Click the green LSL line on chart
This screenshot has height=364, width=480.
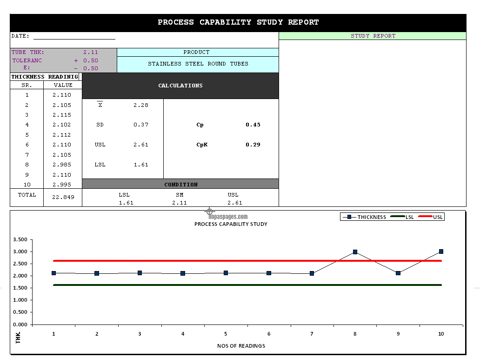pos(247,285)
